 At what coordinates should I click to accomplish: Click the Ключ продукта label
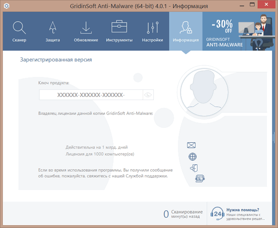coord(54,83)
